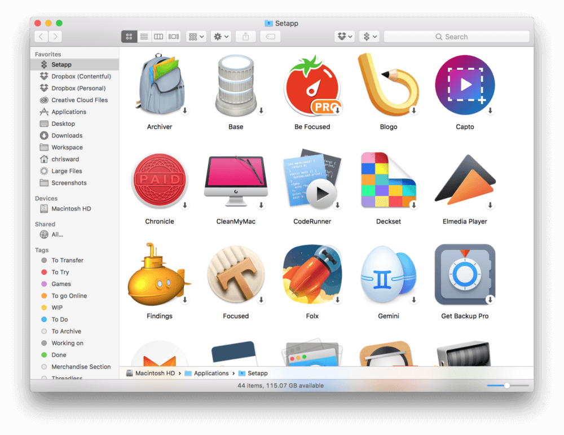
Task: Open the Dropbox toolbar dropdown
Action: point(345,37)
